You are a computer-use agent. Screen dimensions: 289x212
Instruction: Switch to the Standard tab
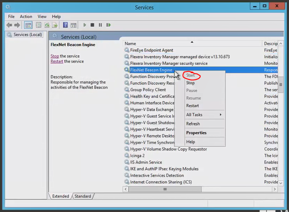pos(83,196)
